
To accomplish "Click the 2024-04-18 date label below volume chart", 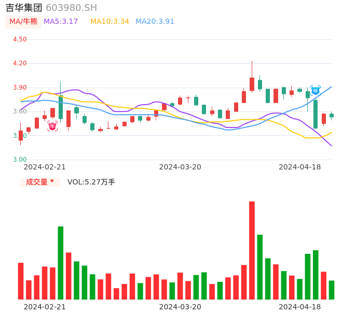I will [x=300, y=307].
